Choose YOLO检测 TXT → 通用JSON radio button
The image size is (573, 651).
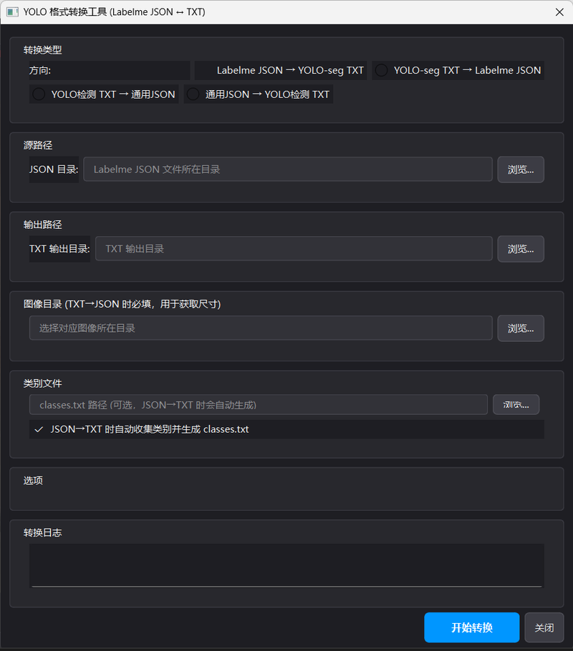[104, 94]
